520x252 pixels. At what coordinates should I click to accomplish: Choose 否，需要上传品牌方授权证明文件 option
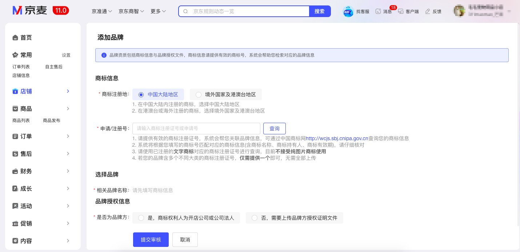point(255,218)
